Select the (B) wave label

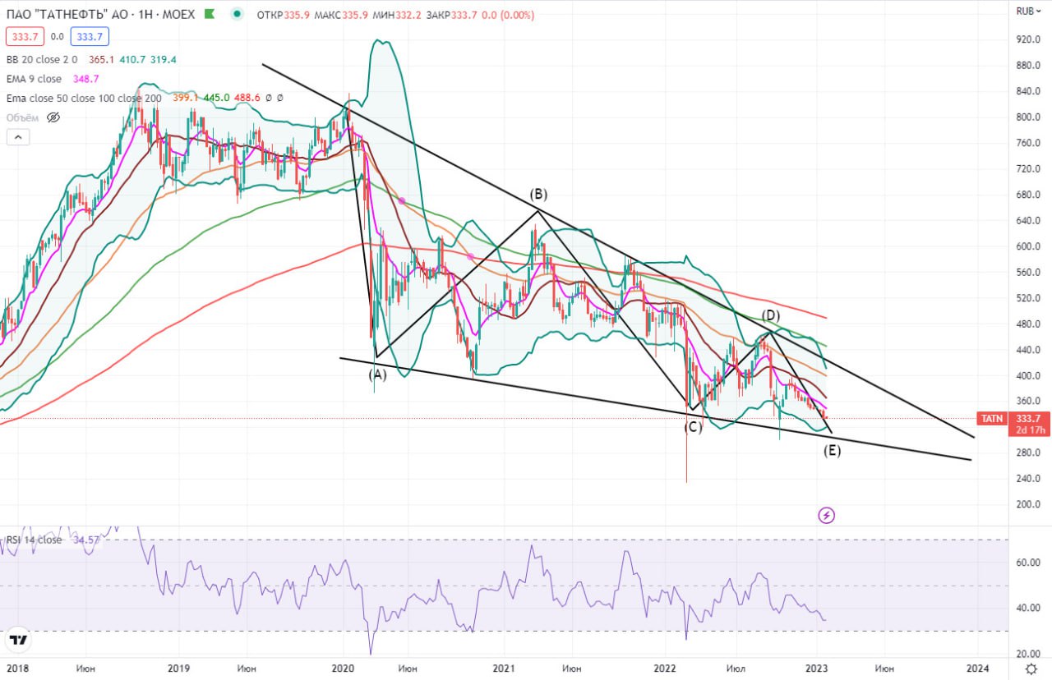(x=538, y=195)
